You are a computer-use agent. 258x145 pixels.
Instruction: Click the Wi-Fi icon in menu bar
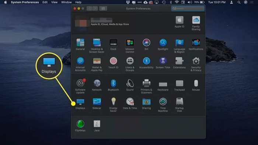pyautogui.click(x=177, y=2)
